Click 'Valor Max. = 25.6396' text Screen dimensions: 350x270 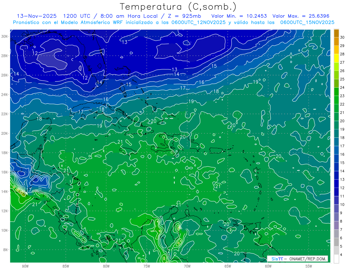(301, 16)
